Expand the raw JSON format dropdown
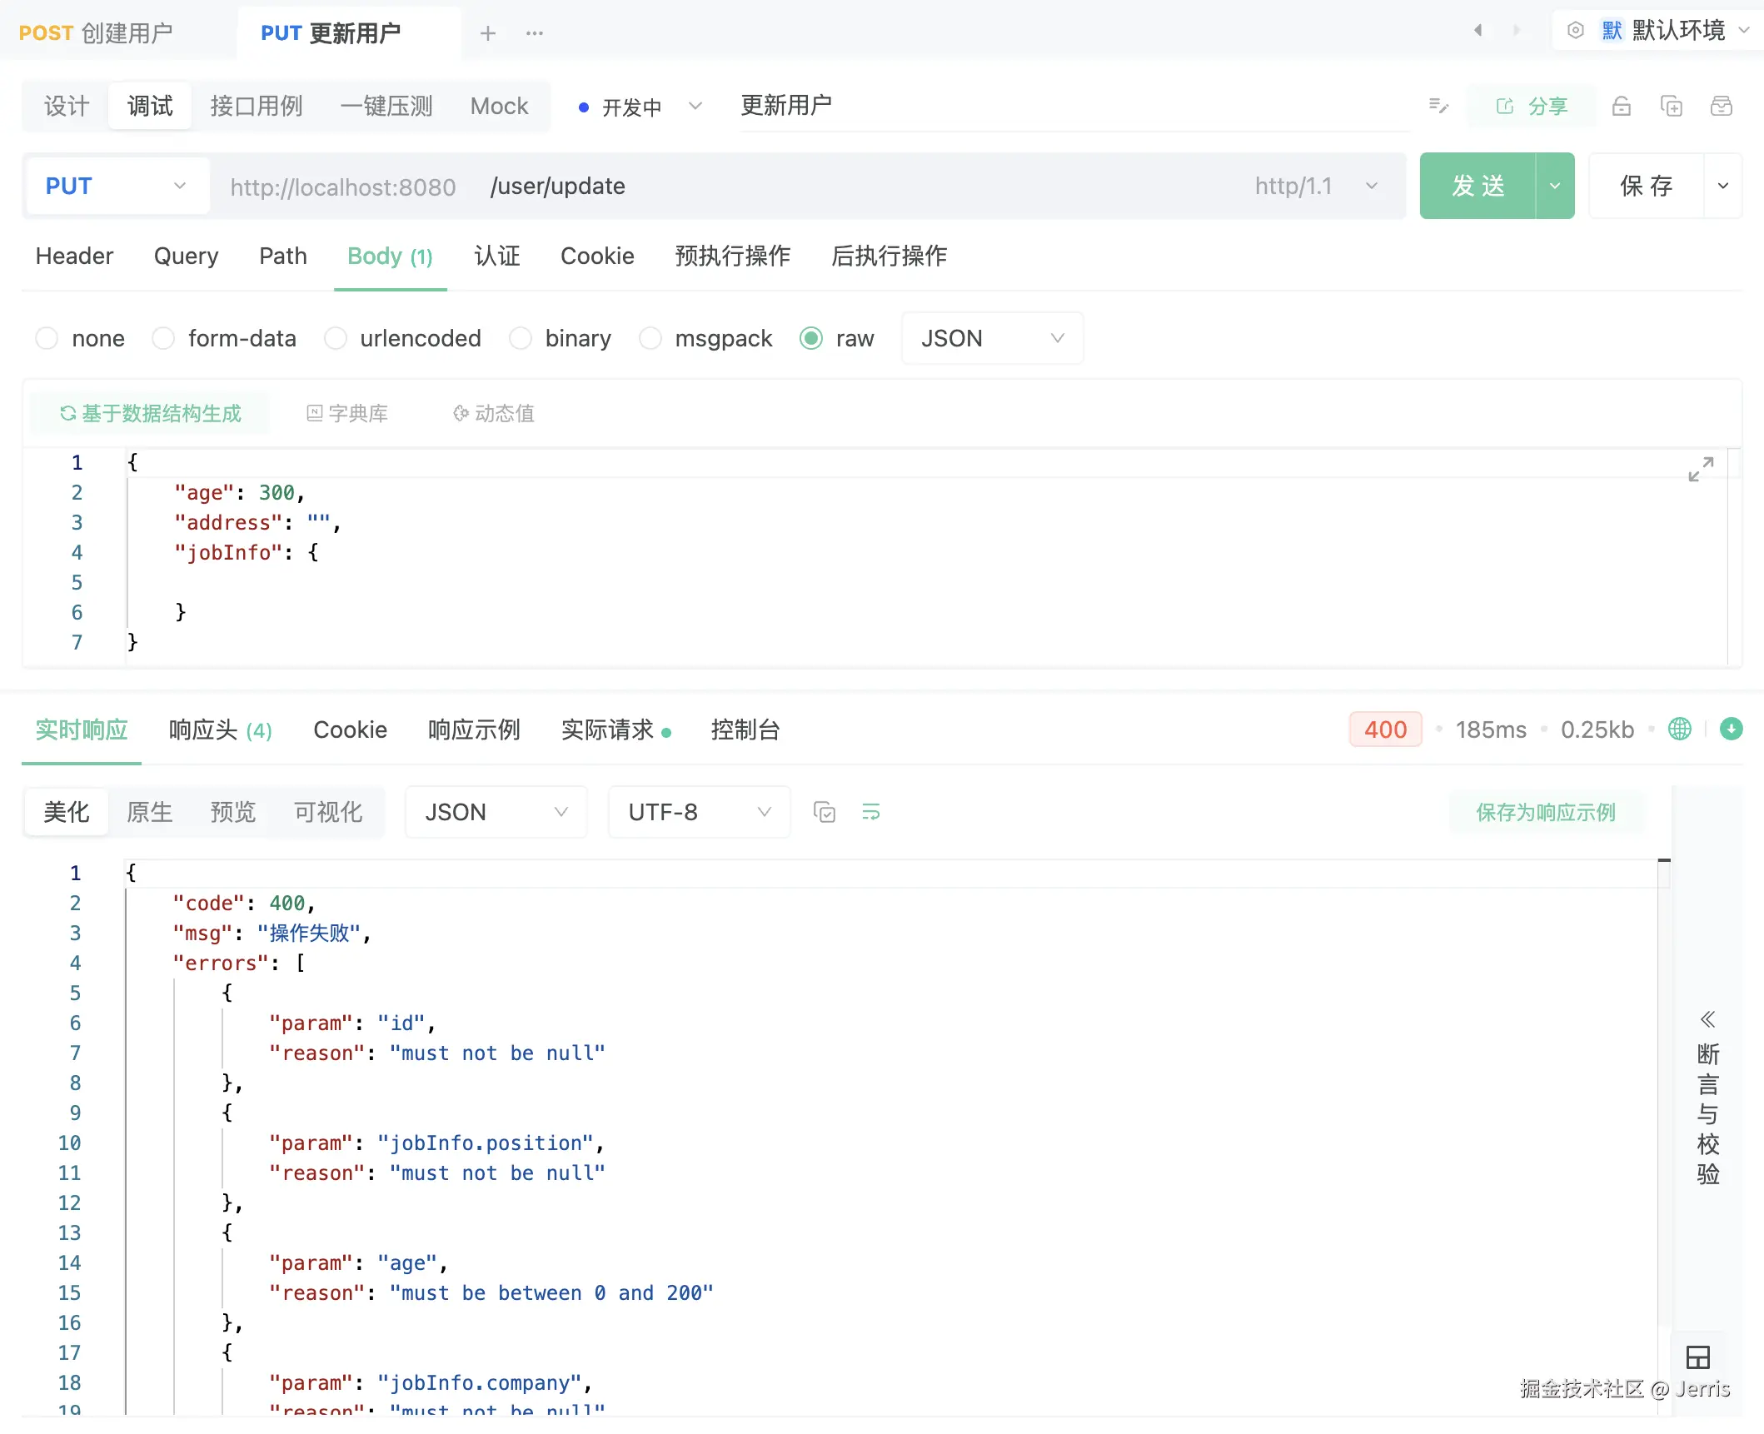Screen dimensions: 1764x1434 (x=991, y=338)
